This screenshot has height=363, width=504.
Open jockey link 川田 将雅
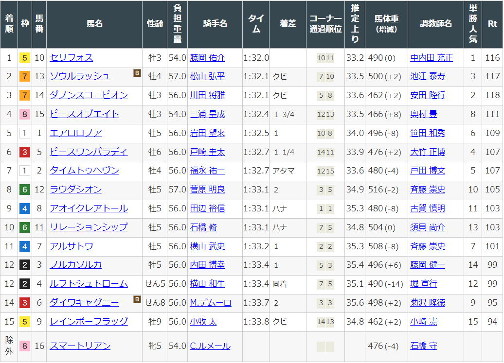[x=207, y=95]
